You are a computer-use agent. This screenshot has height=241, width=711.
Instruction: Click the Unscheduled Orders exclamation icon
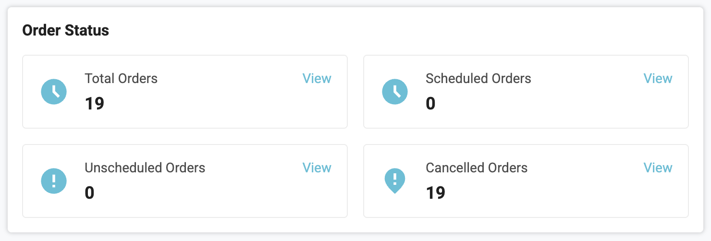click(x=54, y=181)
